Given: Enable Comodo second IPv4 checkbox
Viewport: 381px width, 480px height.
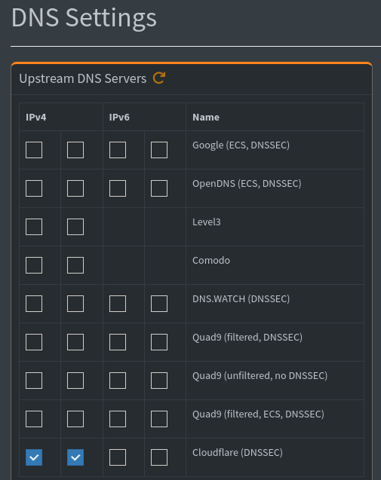Looking at the screenshot, I should pyautogui.click(x=75, y=265).
